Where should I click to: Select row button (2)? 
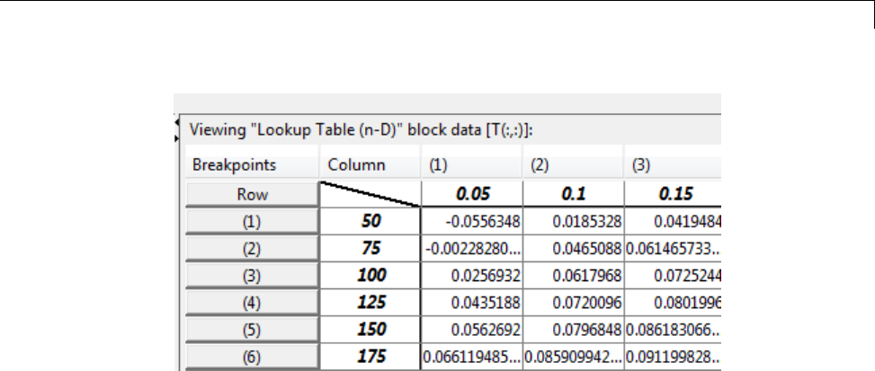(x=252, y=245)
